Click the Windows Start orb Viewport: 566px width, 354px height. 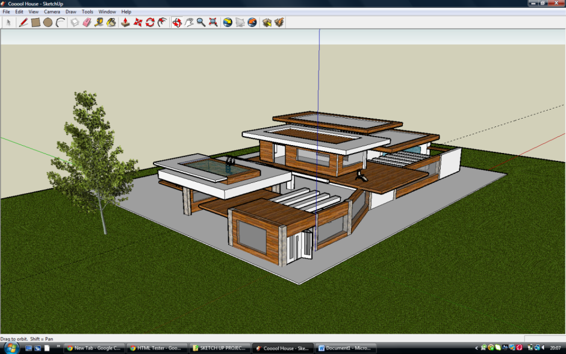[11, 348]
